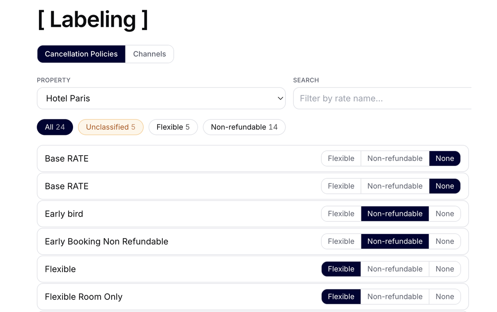
Task: Set Early bird to Flexible
Action: tap(341, 214)
